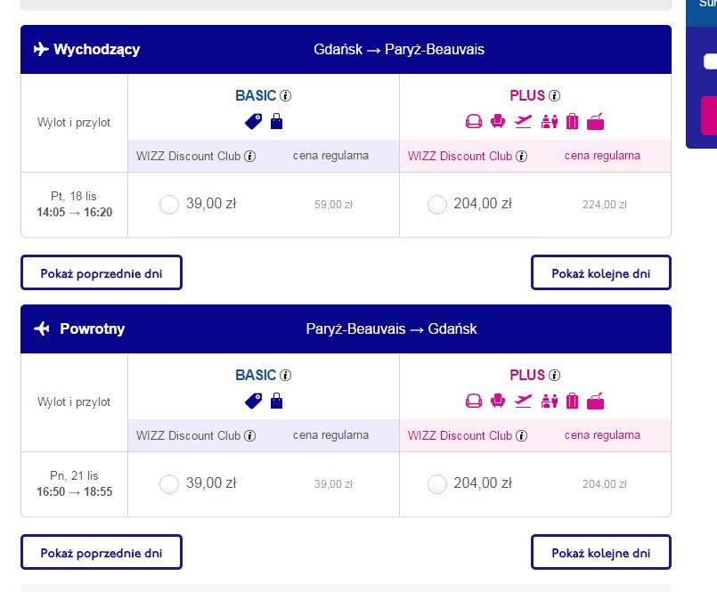This screenshot has height=592, width=717.
Task: Click the priority boarding icon under return PLUS
Action: pyautogui.click(x=550, y=401)
